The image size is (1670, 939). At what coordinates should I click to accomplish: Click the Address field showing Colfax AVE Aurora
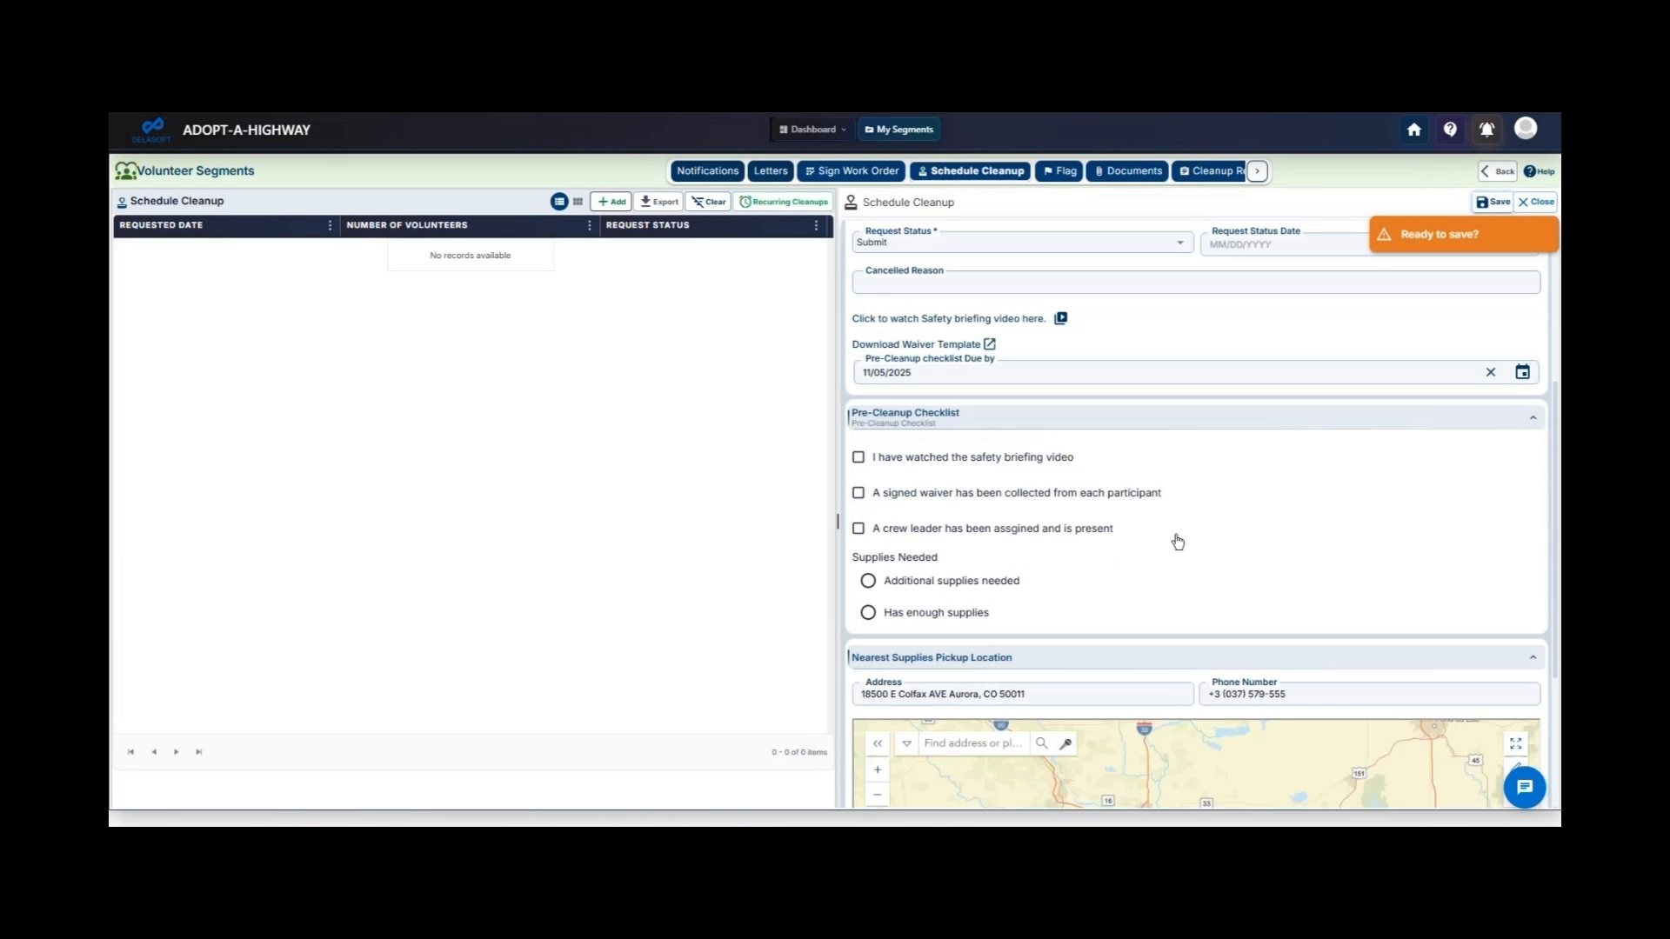1022,694
